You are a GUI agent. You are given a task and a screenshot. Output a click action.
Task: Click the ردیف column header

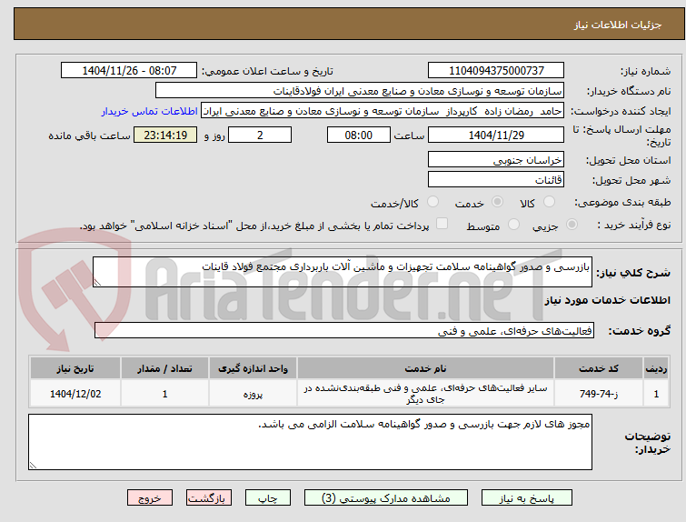(x=656, y=368)
